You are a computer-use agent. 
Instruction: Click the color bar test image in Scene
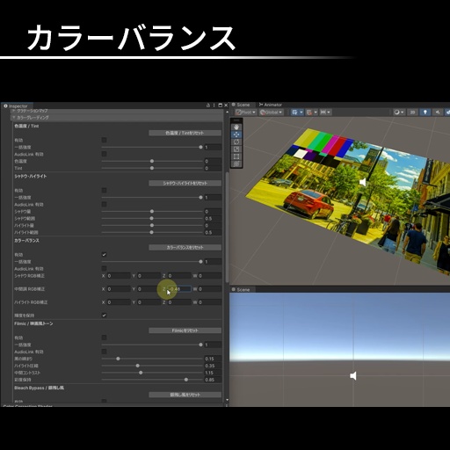click(323, 148)
